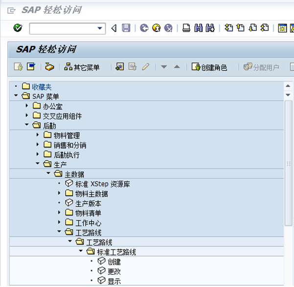Click the SAP Menu icon
The height and width of the screenshot is (287, 294).
coord(31,66)
